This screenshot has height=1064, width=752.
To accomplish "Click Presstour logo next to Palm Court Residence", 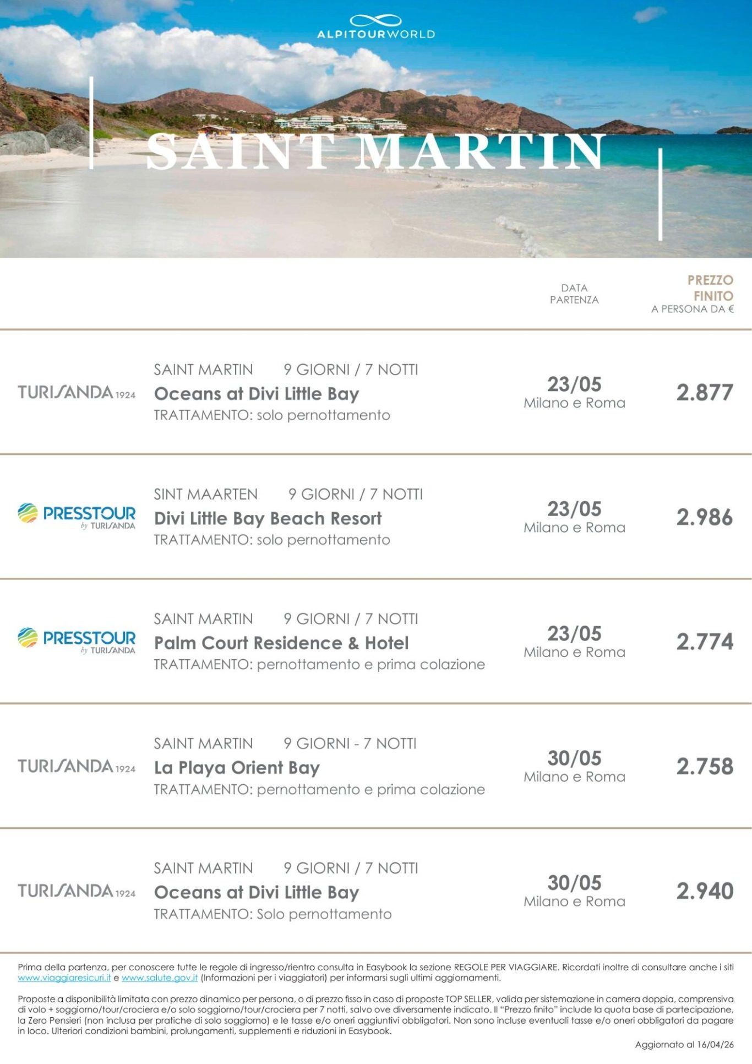I will 77,640.
